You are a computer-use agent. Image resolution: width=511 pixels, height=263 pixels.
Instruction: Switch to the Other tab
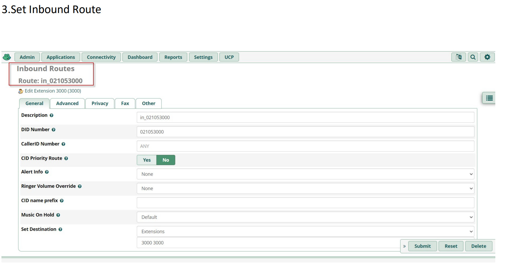pos(149,103)
